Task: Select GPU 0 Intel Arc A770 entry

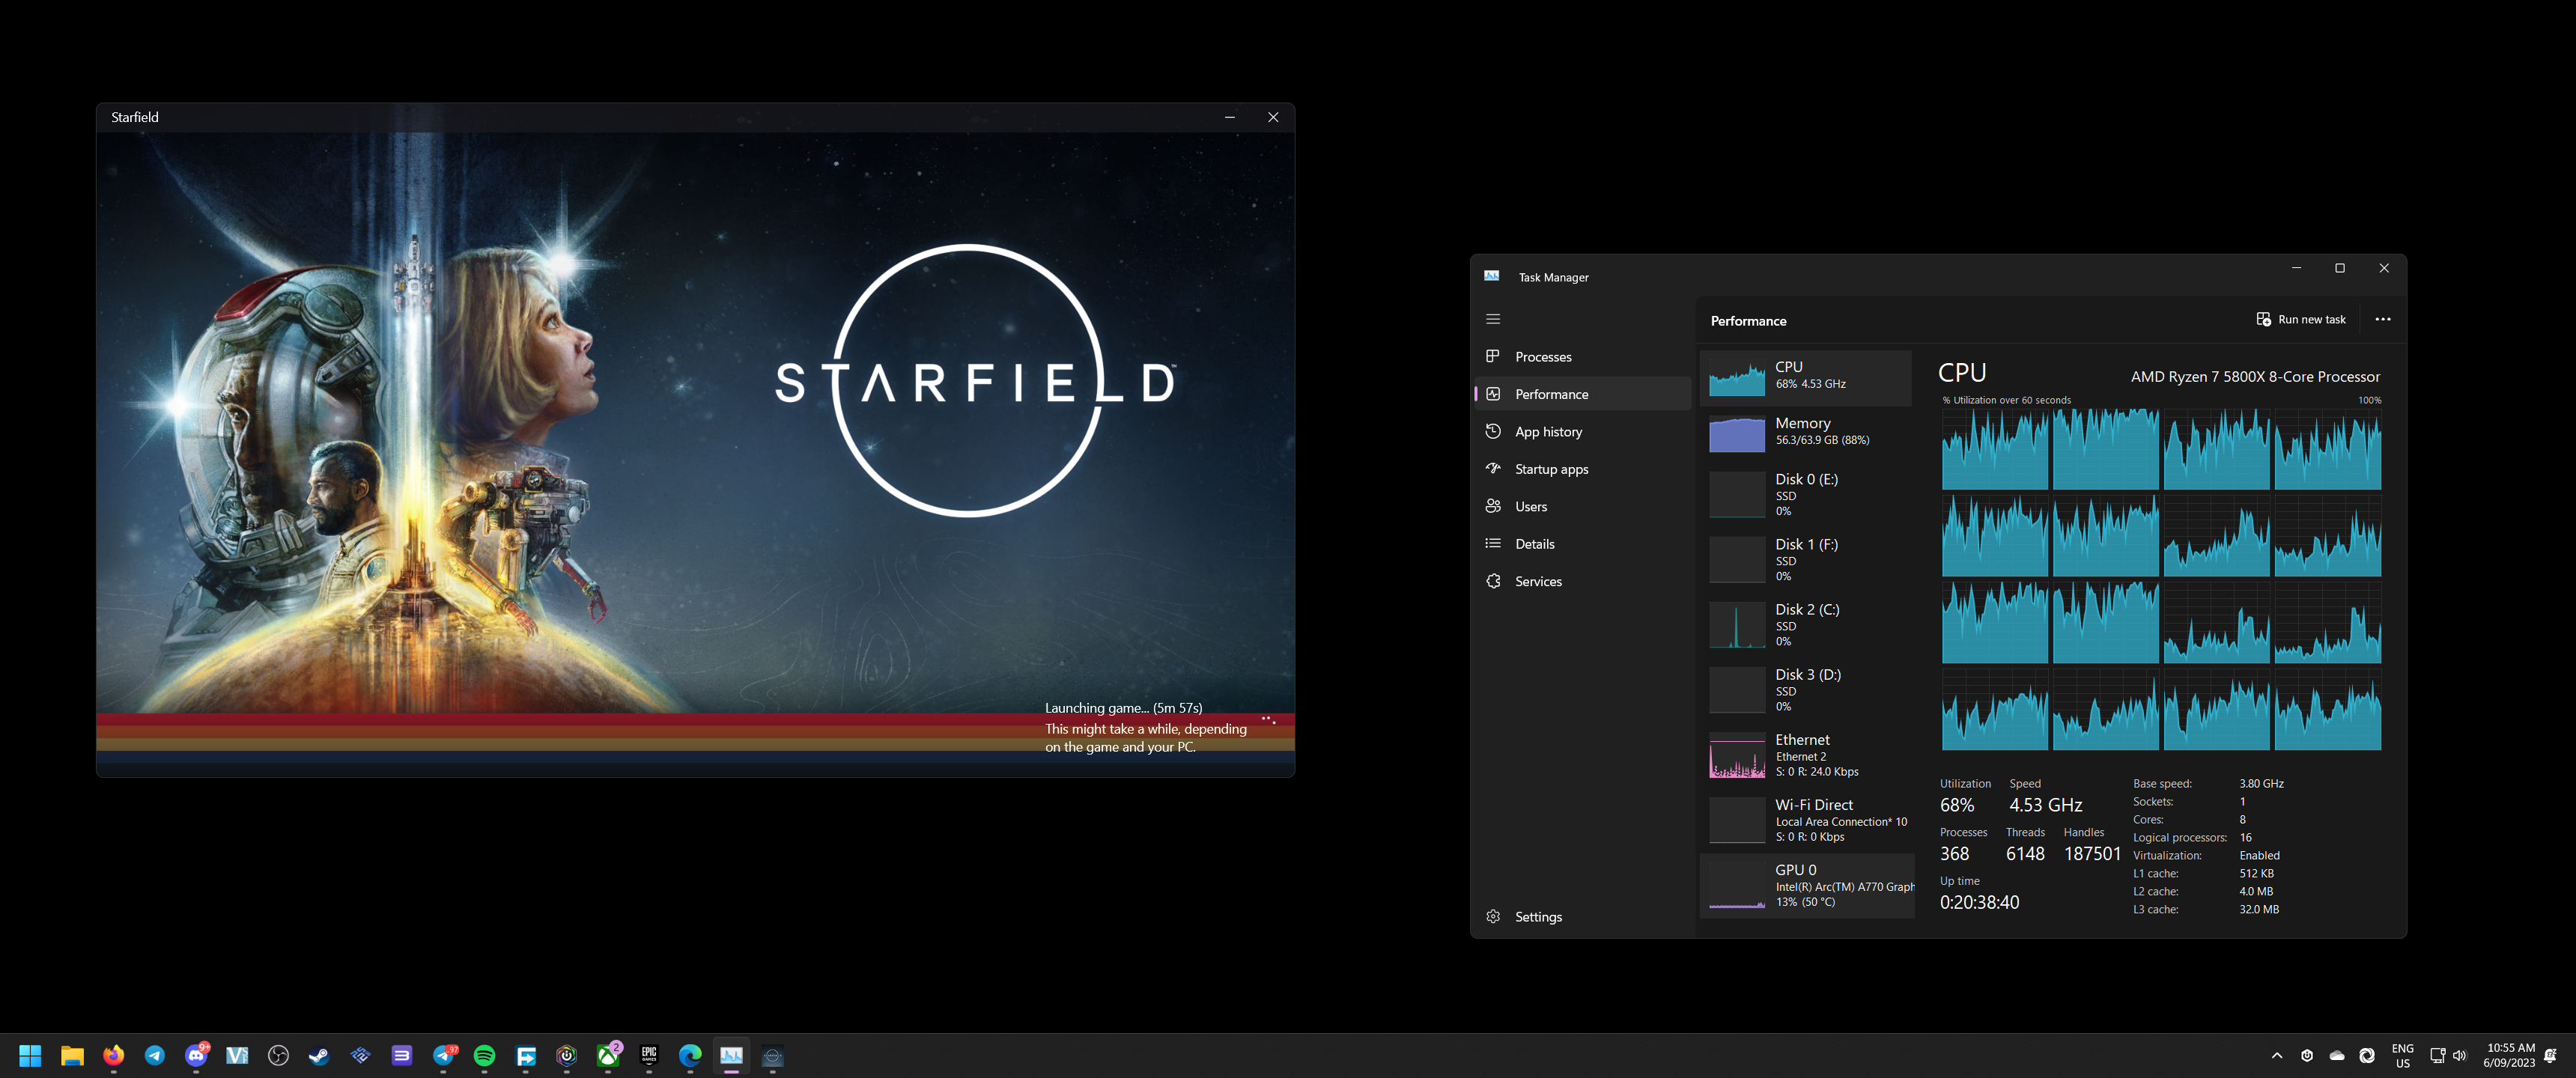Action: click(x=1805, y=885)
